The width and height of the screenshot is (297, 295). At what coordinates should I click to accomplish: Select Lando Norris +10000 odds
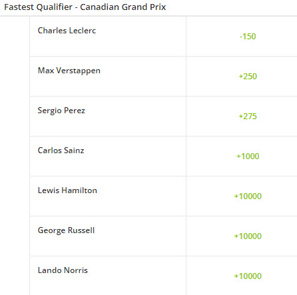pos(248,276)
